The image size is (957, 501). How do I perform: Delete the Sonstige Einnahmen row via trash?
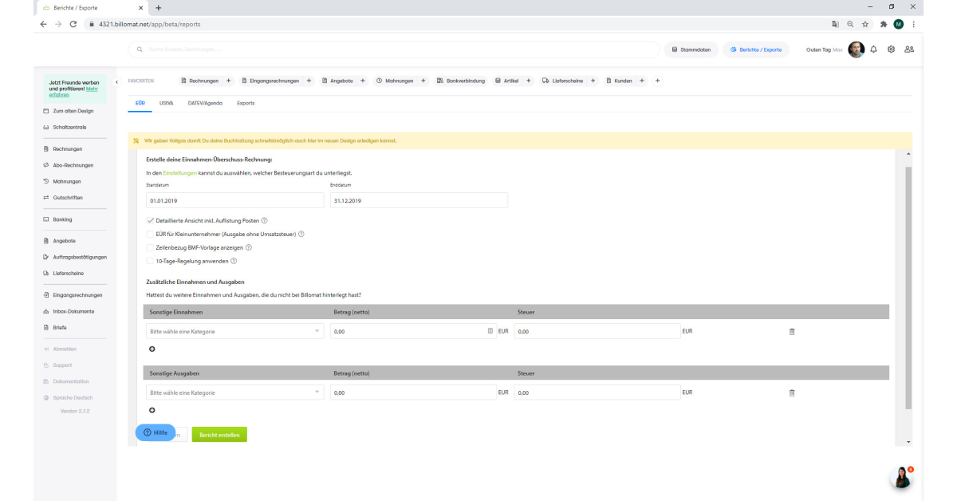pos(792,331)
